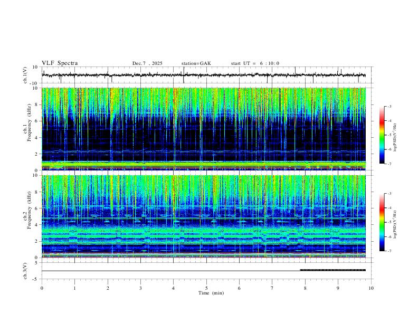
Task: Click the "ch.1 Frequency (kHz)" axis label
Action: coord(27,122)
